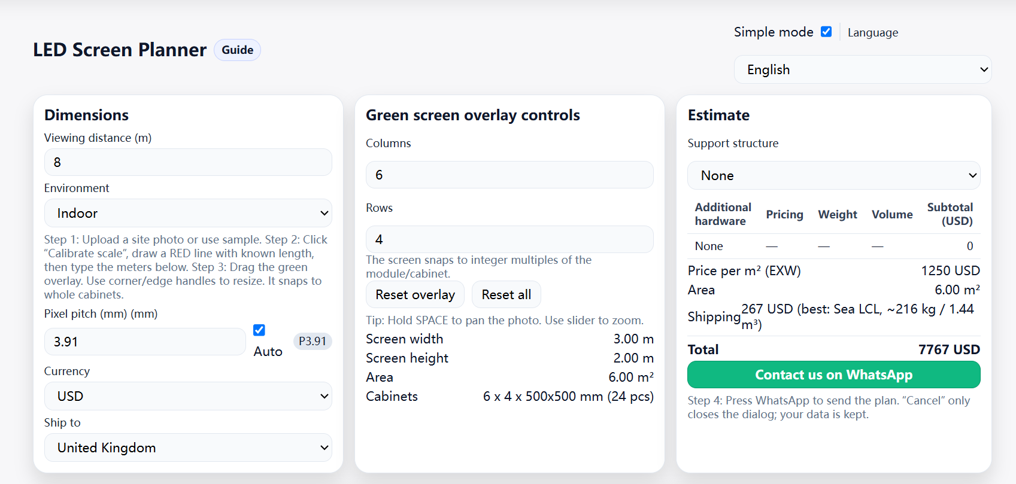Expand the Ship to United Kingdom dropdown
The height and width of the screenshot is (484, 1016).
(x=188, y=448)
